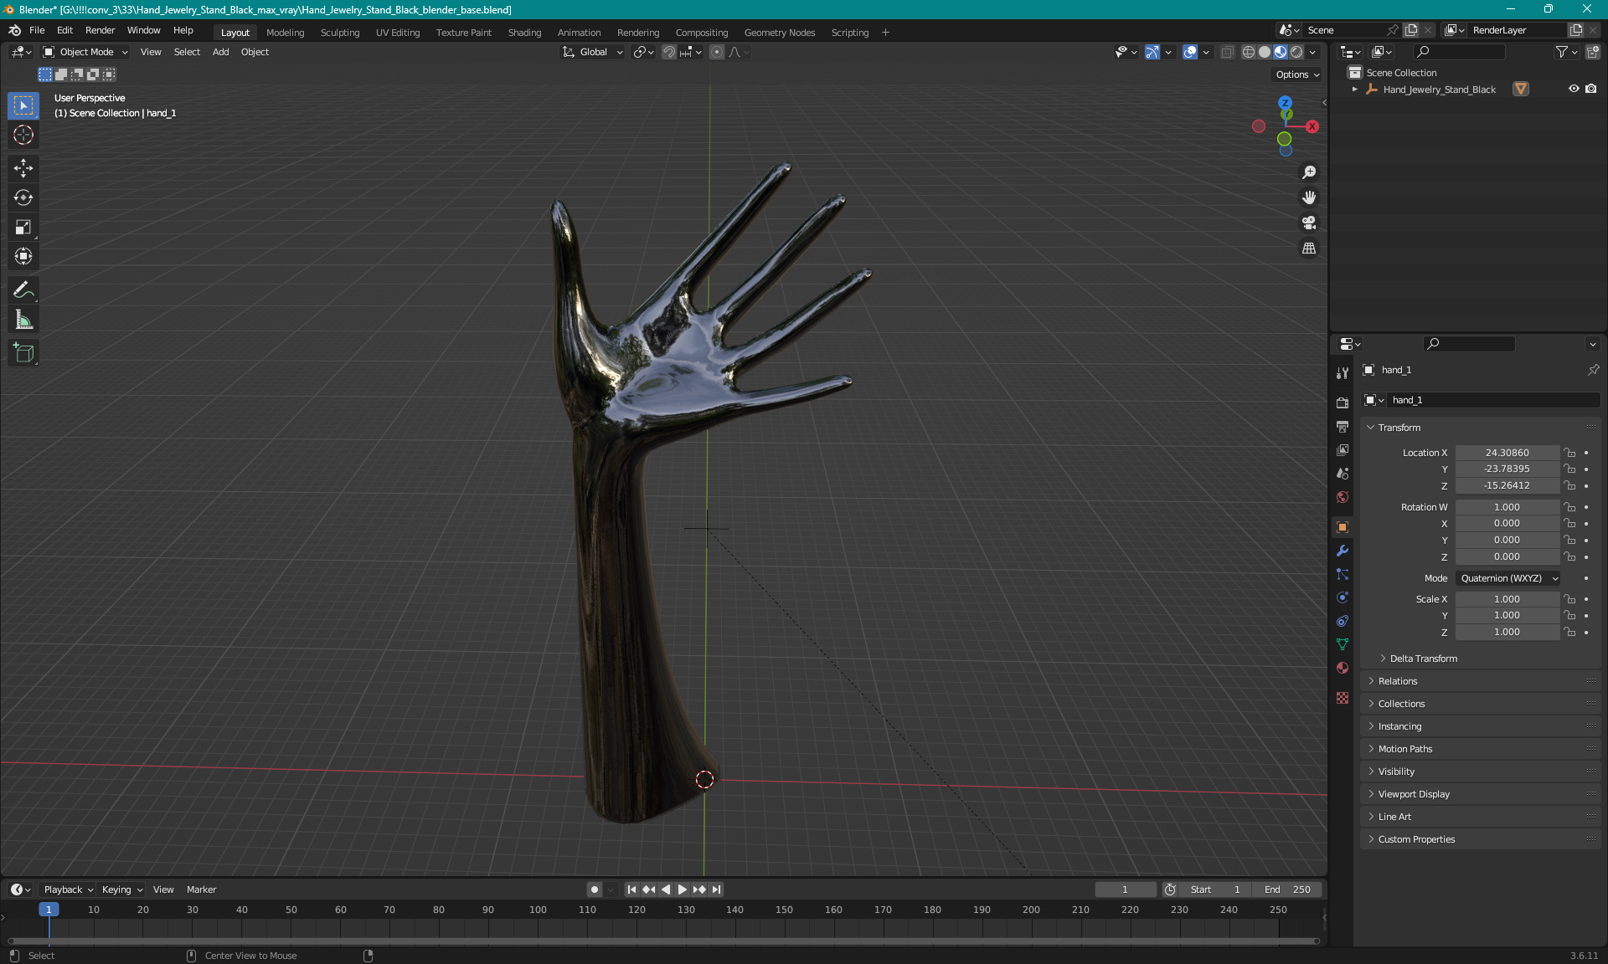This screenshot has height=964, width=1608.
Task: Select the Cursor tool in toolbar
Action: coord(23,135)
